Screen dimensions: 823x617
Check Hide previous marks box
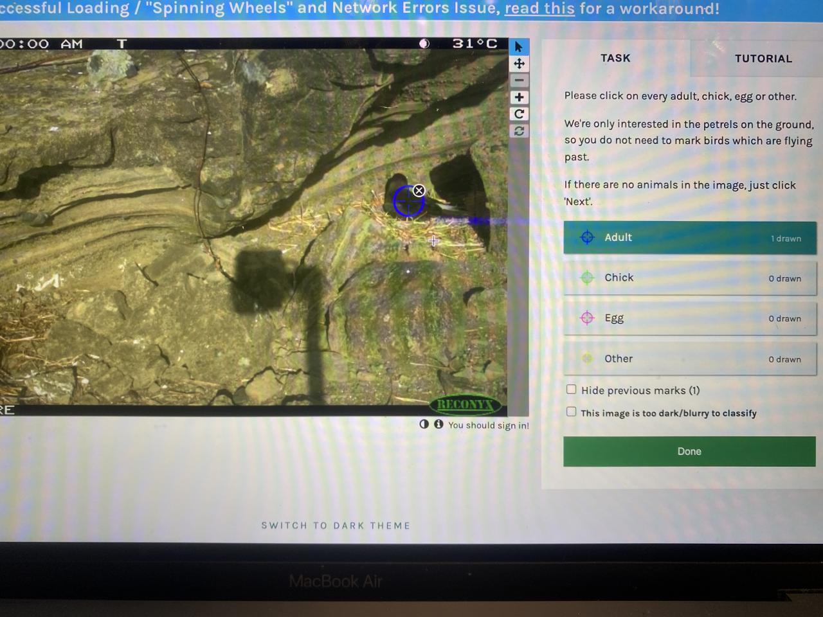click(571, 389)
